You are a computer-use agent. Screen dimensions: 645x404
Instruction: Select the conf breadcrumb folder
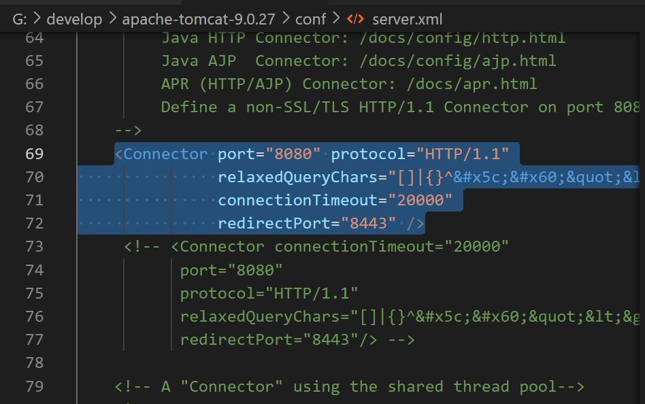(310, 19)
